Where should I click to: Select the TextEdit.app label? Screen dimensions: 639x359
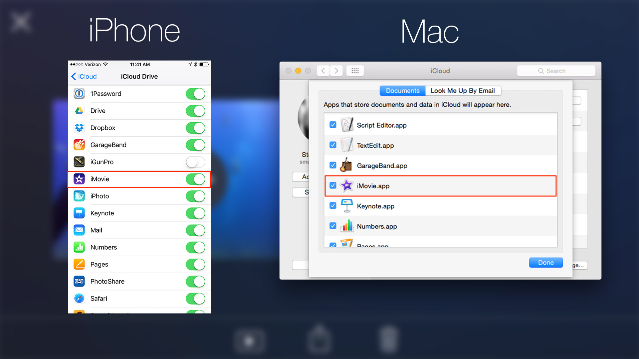pos(375,146)
